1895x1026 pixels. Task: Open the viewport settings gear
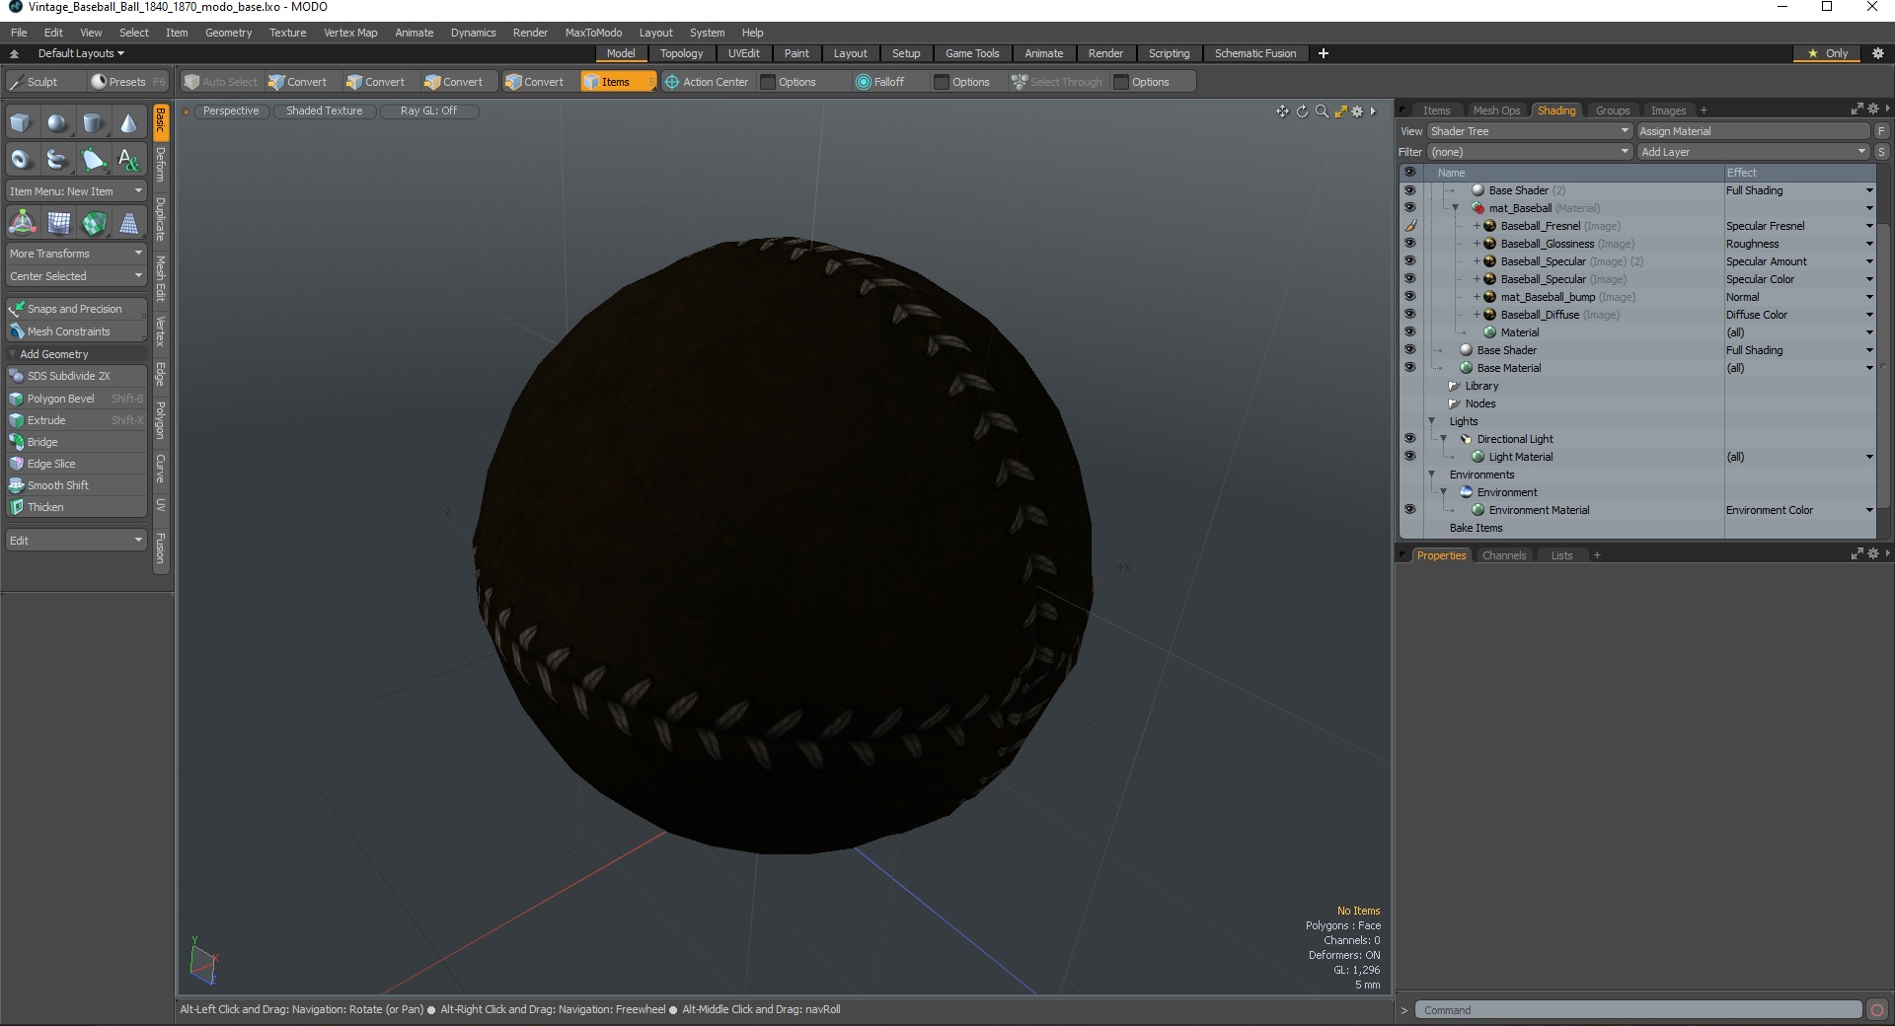coord(1357,111)
